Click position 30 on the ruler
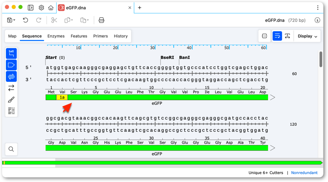This screenshot has width=328, height=182. point(153,48)
